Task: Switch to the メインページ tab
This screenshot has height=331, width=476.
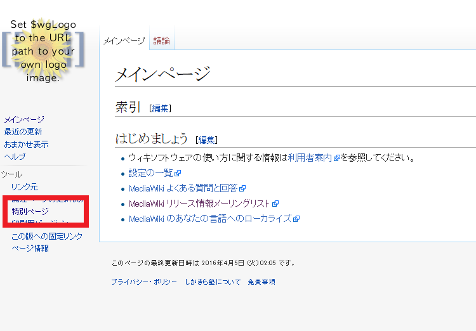Action: [124, 41]
